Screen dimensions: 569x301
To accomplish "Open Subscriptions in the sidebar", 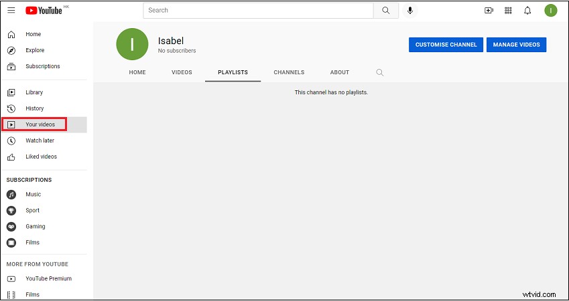I will [x=44, y=66].
